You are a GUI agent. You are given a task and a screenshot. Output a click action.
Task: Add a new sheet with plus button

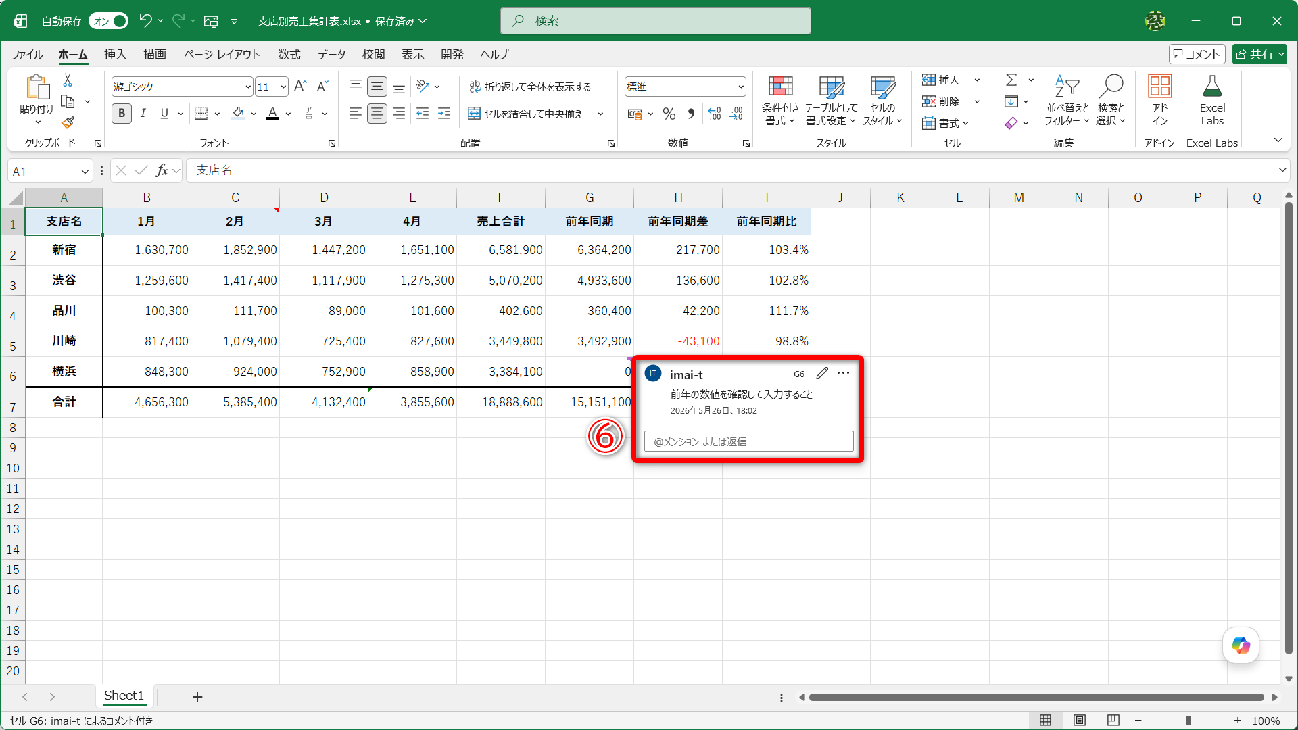pyautogui.click(x=197, y=696)
